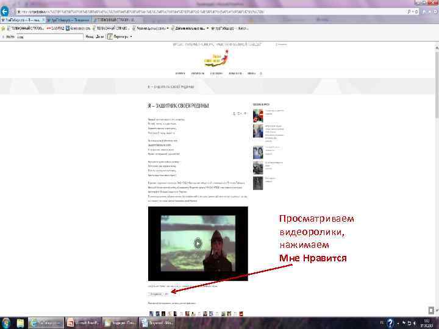Click the search magnifier icon in site navigation
439x329 pixels.
(x=261, y=73)
